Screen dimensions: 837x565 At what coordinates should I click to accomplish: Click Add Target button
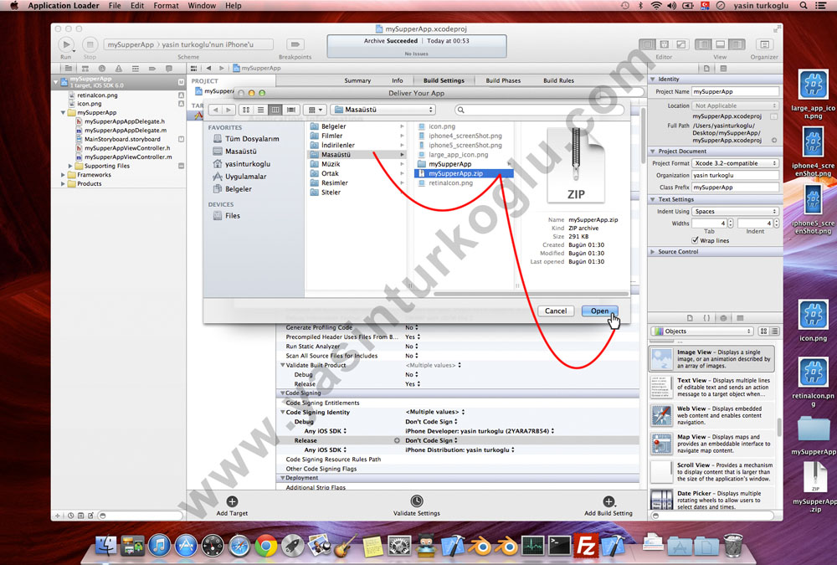coord(232,506)
